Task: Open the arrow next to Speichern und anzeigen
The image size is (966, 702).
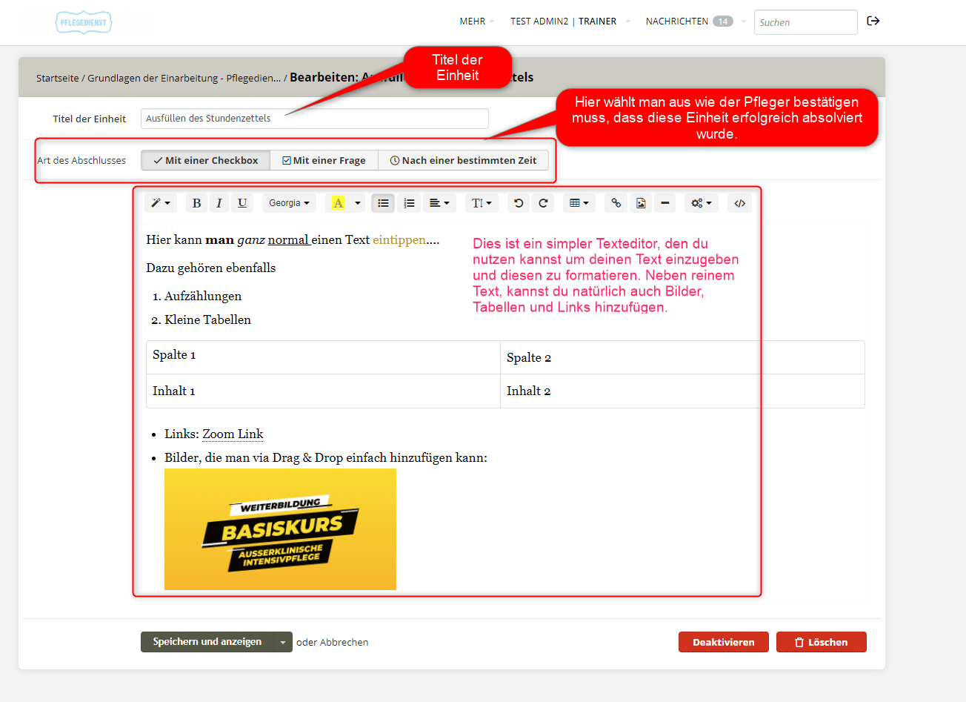Action: click(x=283, y=643)
